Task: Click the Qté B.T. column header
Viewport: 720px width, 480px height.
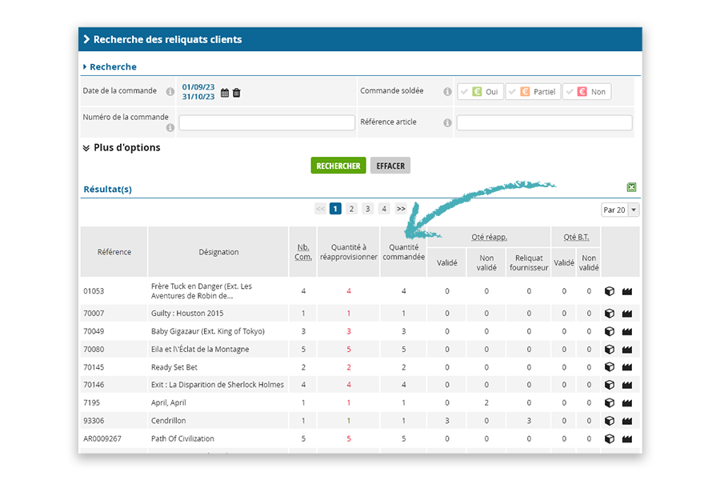Action: tap(576, 237)
